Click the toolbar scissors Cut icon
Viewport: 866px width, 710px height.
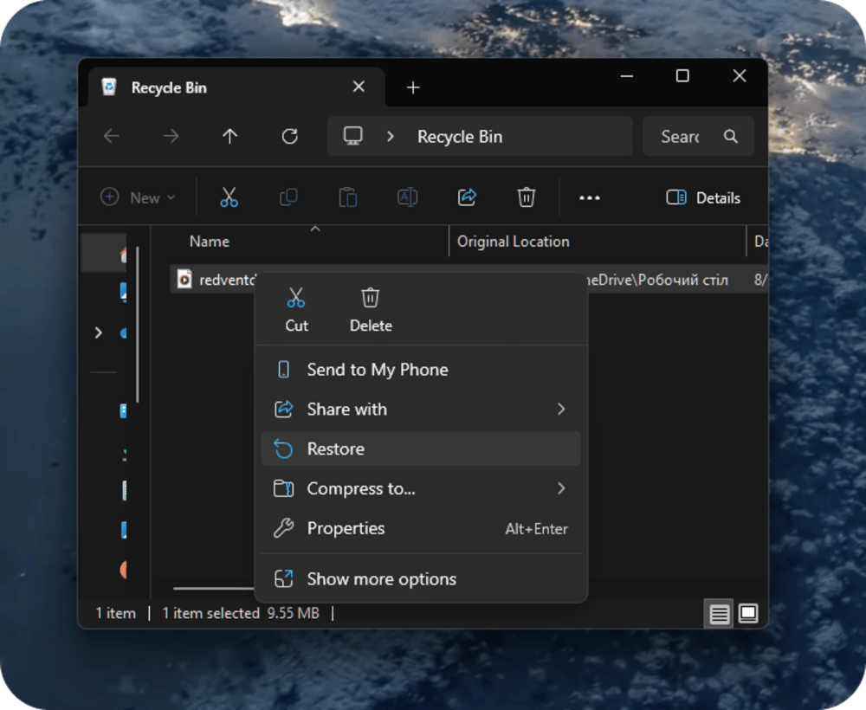[x=229, y=197]
